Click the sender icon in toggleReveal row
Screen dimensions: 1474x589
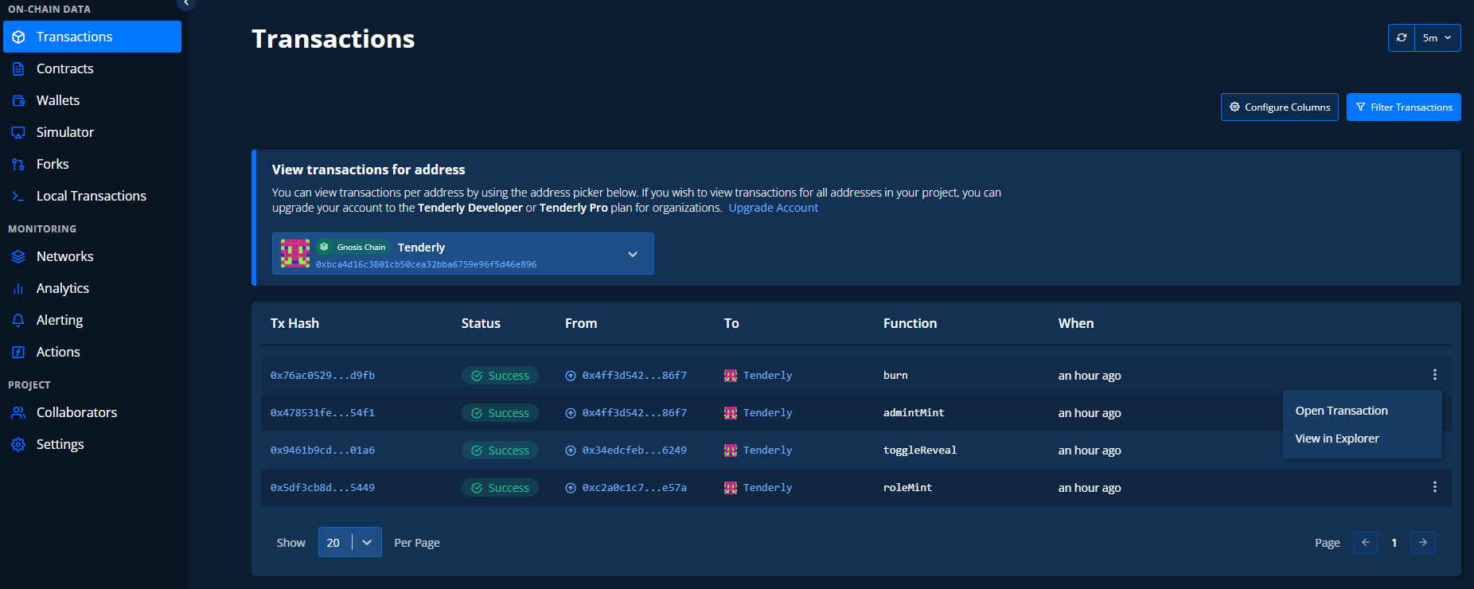tap(571, 451)
